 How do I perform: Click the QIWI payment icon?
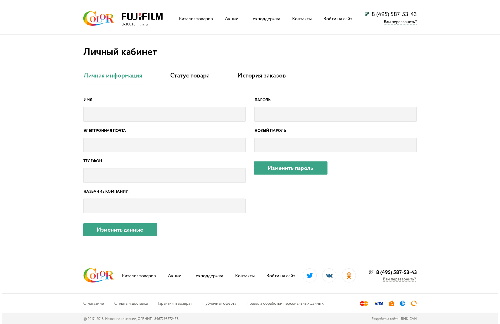pyautogui.click(x=414, y=303)
